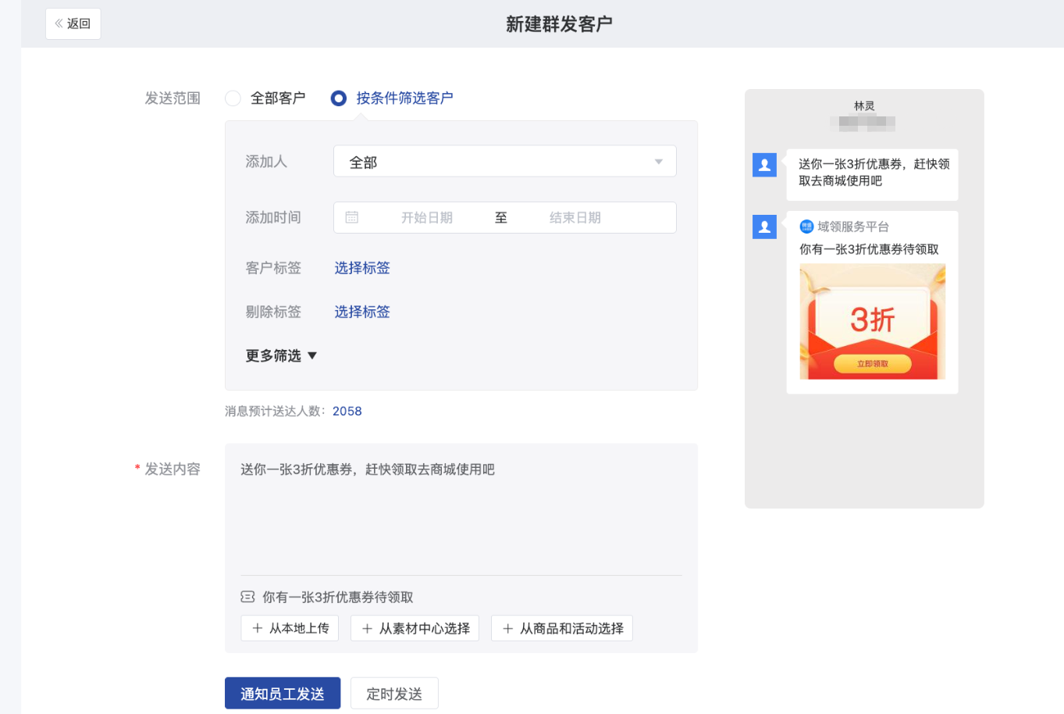Select the 全部客户 radio button
The height and width of the screenshot is (714, 1064).
(x=233, y=98)
